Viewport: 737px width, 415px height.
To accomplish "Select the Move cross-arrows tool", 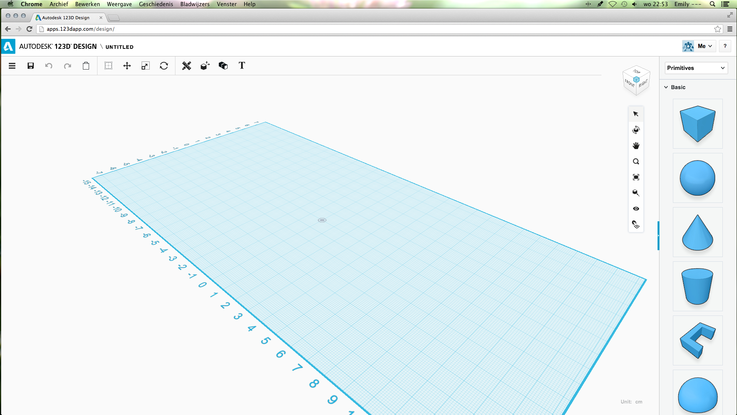I will click(x=127, y=66).
